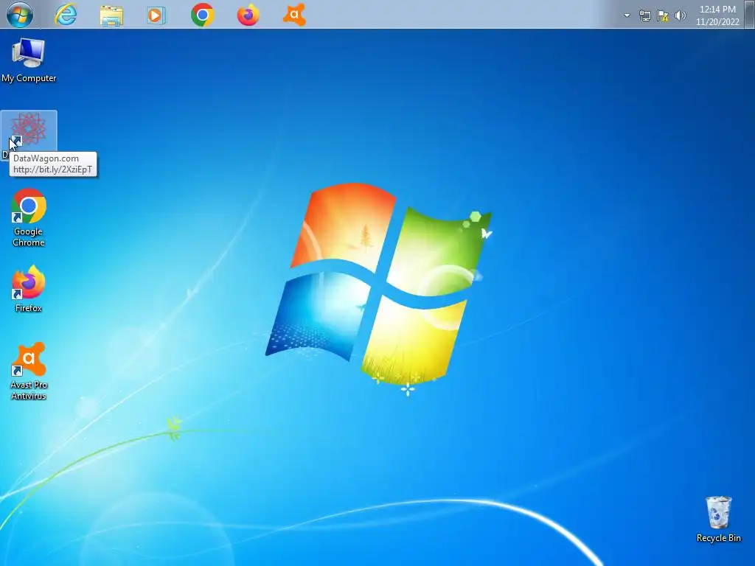Select the Avast Pro Antivirus shortcut
Viewport: 755px width, 566px height.
click(x=29, y=371)
